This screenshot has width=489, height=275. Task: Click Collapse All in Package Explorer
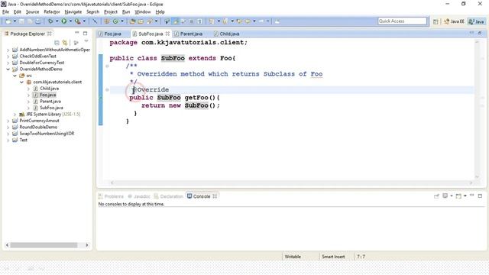point(57,43)
